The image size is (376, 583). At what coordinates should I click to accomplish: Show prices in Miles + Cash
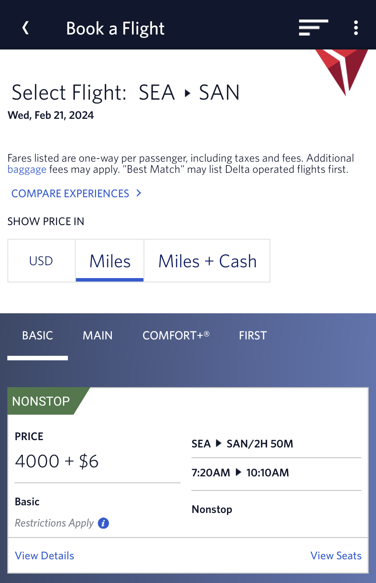207,261
